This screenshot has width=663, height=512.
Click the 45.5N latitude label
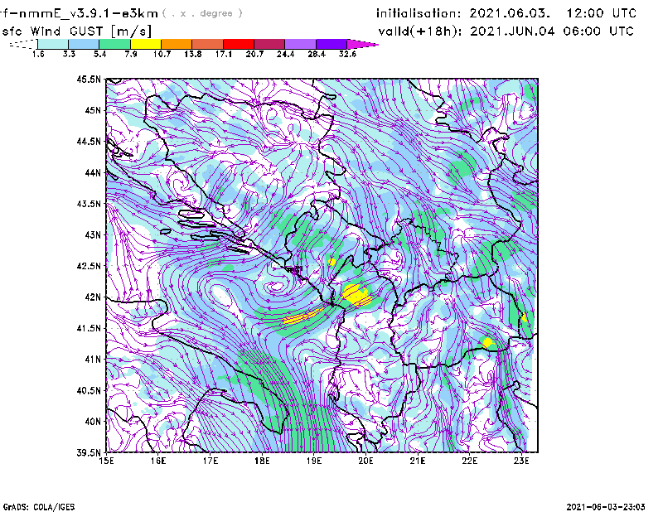click(89, 79)
